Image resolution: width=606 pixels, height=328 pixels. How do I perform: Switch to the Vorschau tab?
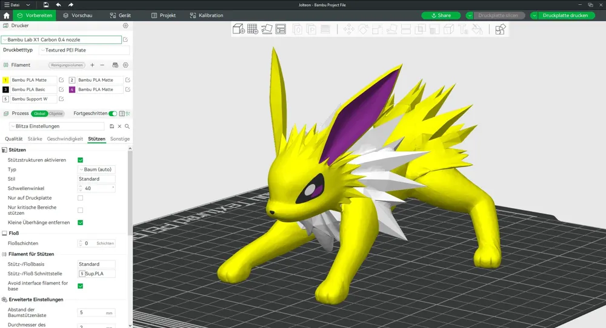click(78, 16)
